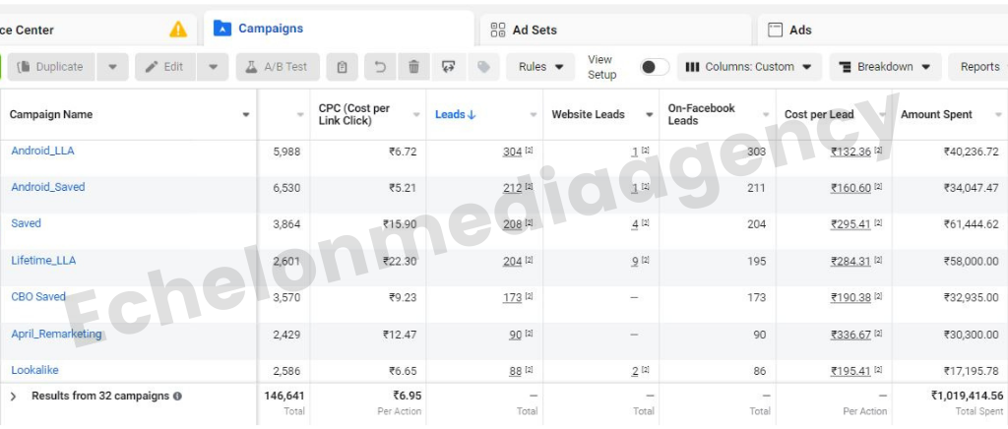Click the Edit button
The height and width of the screenshot is (429, 1008).
tap(165, 67)
